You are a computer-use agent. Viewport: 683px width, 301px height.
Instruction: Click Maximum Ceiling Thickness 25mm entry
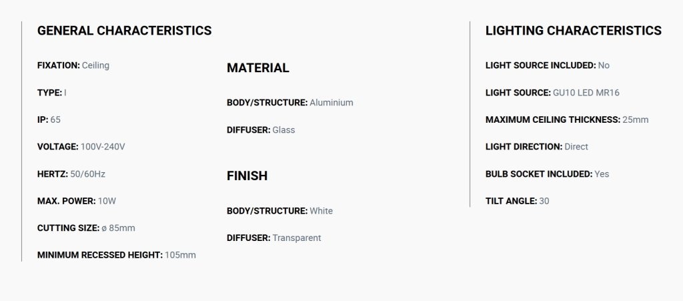(567, 119)
